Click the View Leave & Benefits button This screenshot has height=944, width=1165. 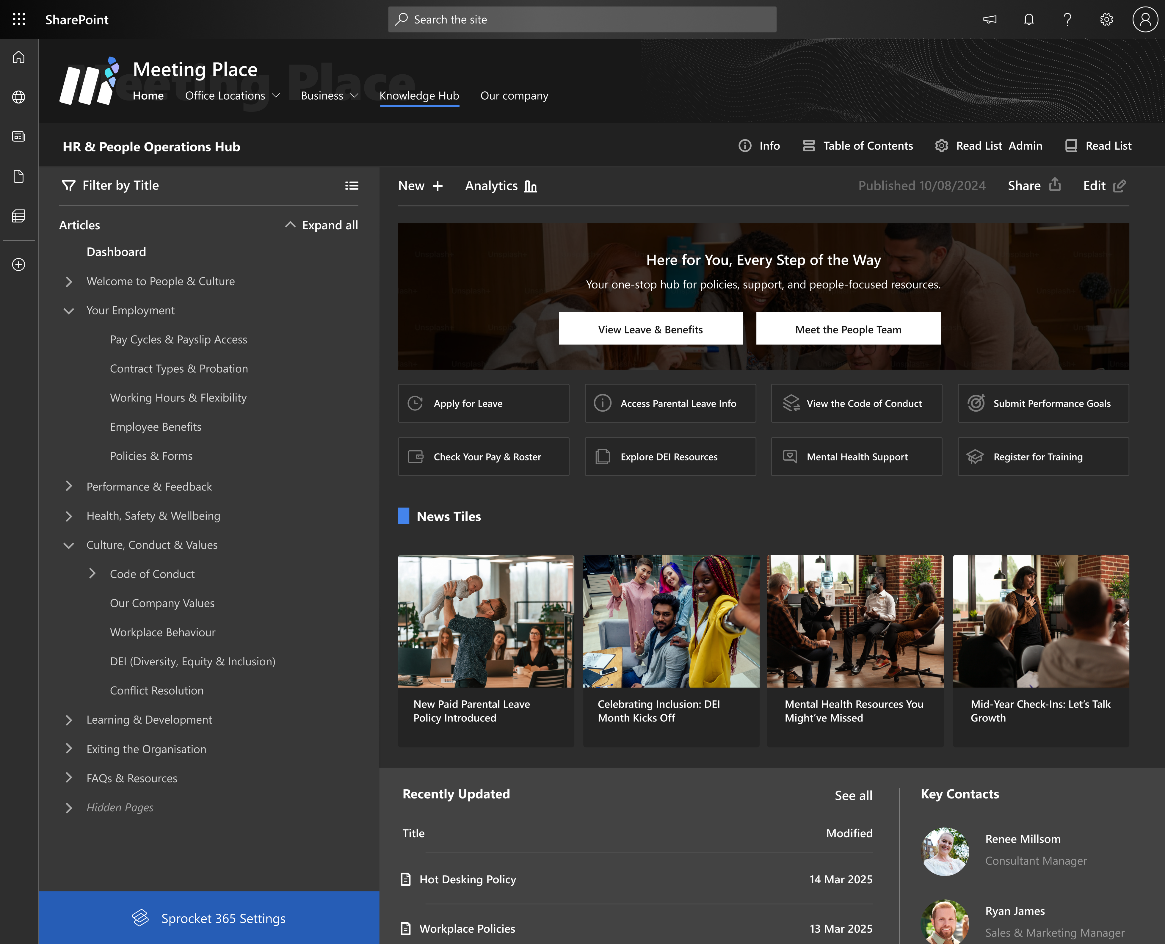[650, 328]
